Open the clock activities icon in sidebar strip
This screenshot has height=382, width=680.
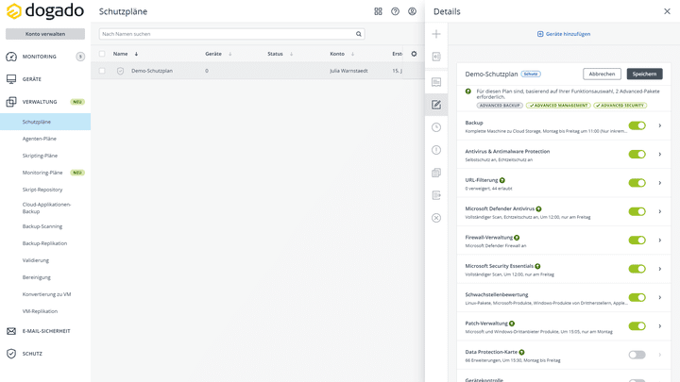436,127
